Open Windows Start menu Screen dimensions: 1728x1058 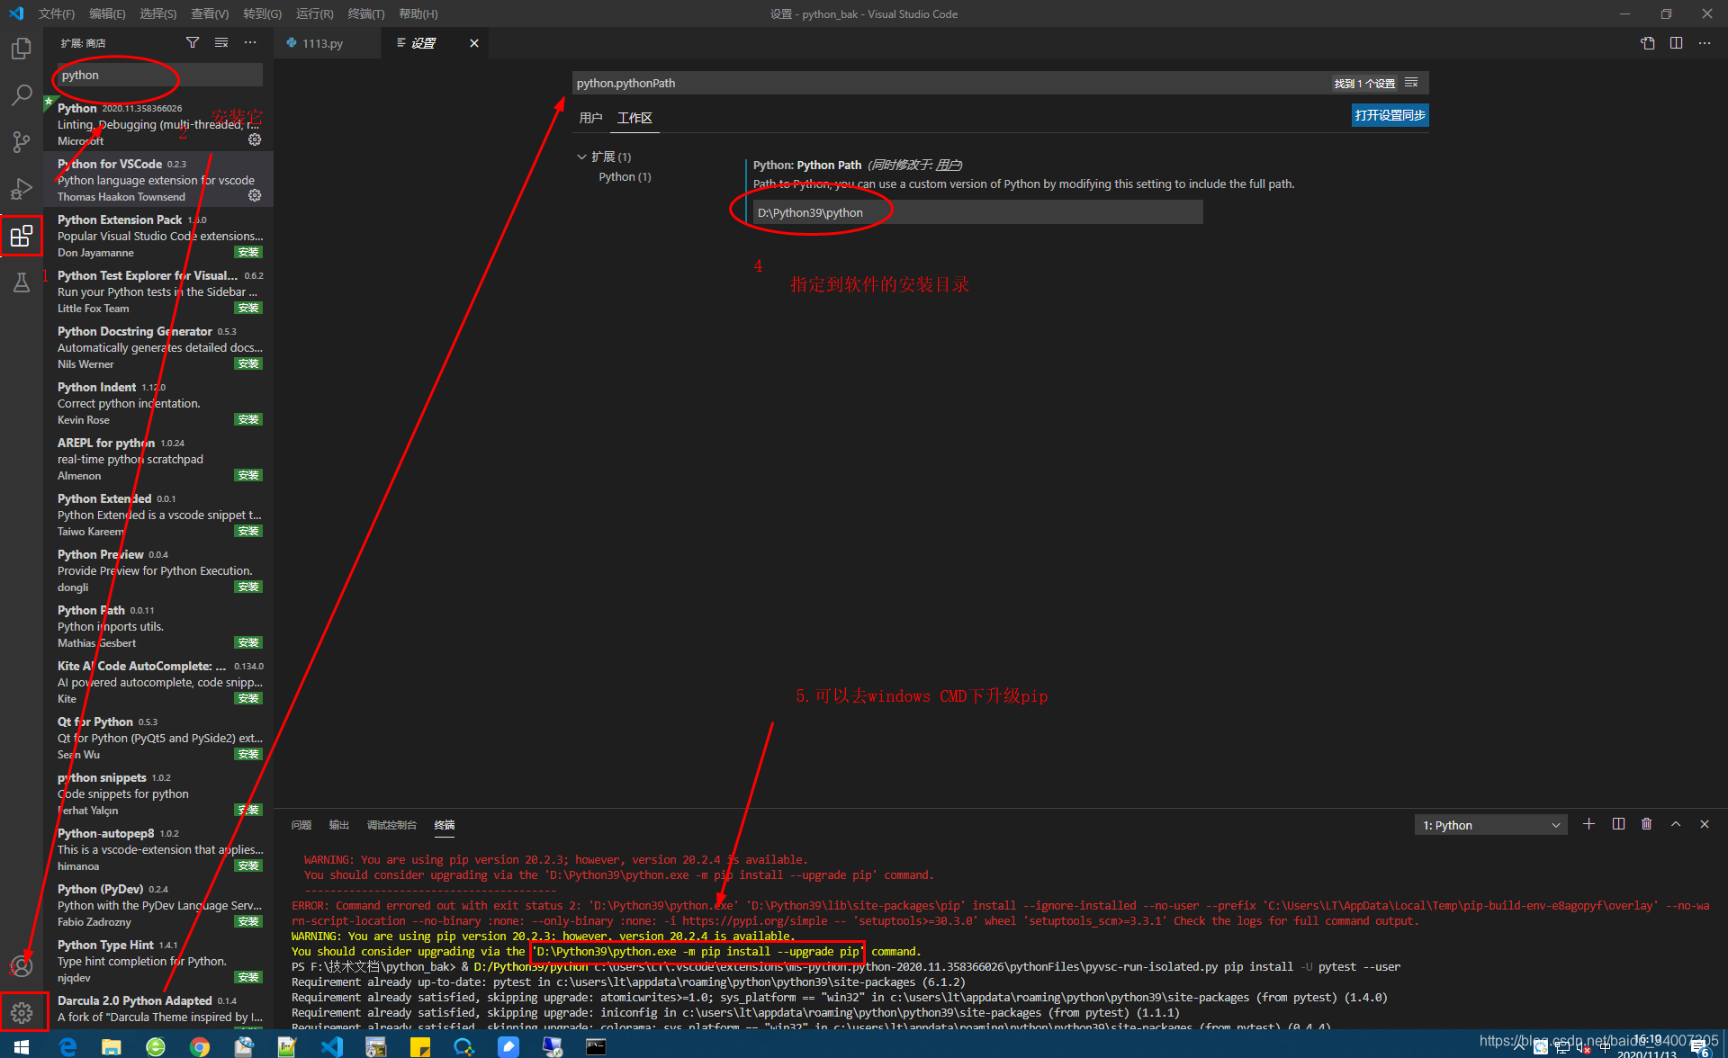tap(22, 1046)
